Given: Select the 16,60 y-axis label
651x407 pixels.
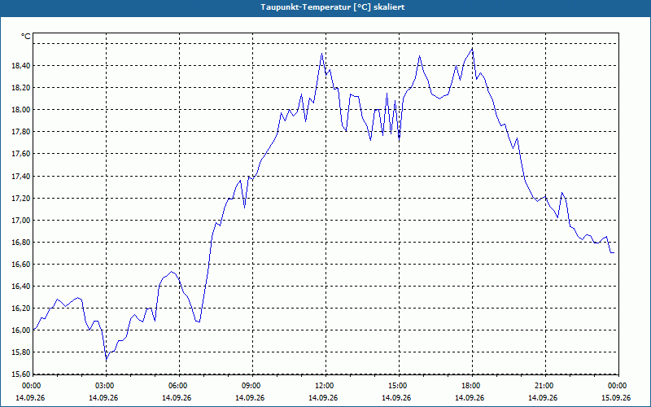Looking at the screenshot, I should pos(22,264).
